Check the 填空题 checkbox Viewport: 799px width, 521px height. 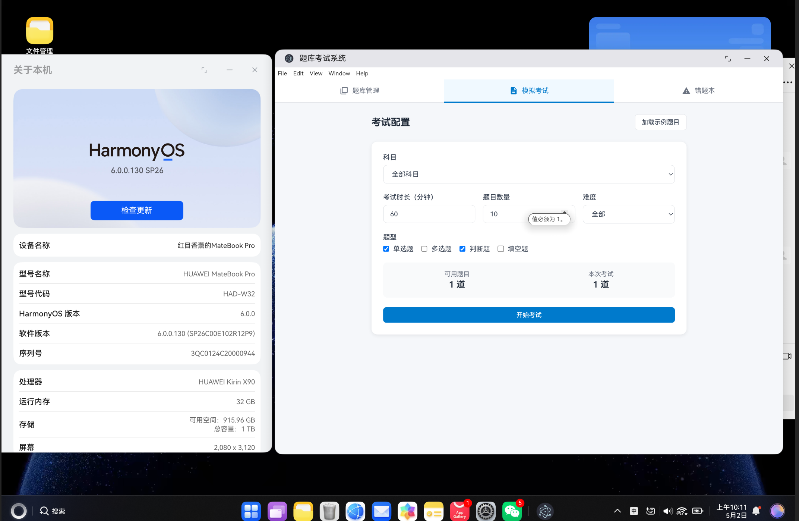pyautogui.click(x=501, y=249)
